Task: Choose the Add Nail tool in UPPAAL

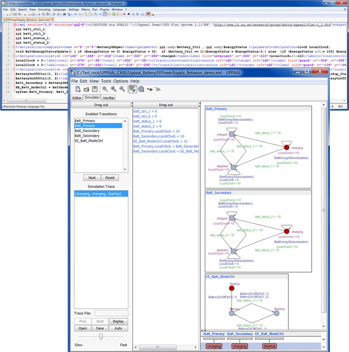Action: click(x=158, y=89)
